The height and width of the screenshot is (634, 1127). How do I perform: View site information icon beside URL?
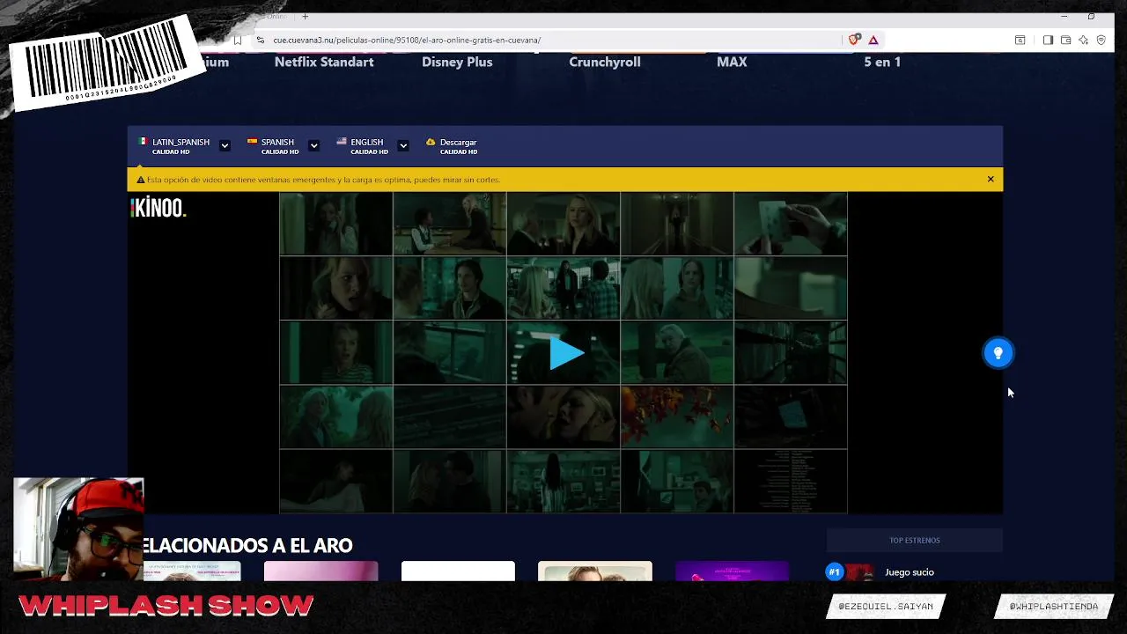pos(260,40)
